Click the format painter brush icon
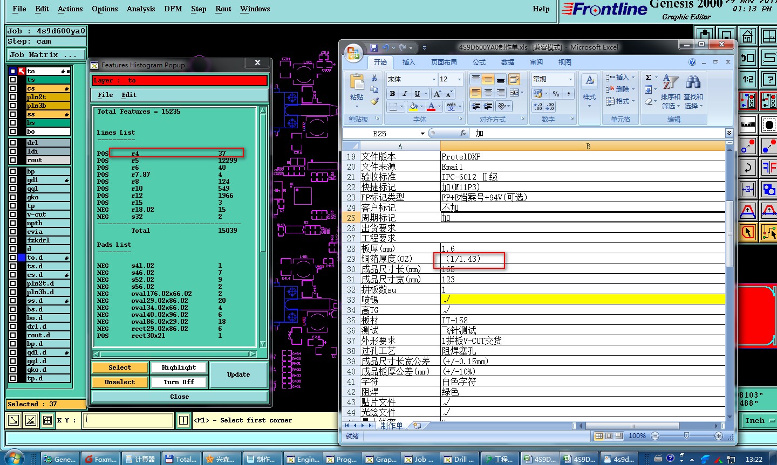777x465 pixels. pos(374,101)
